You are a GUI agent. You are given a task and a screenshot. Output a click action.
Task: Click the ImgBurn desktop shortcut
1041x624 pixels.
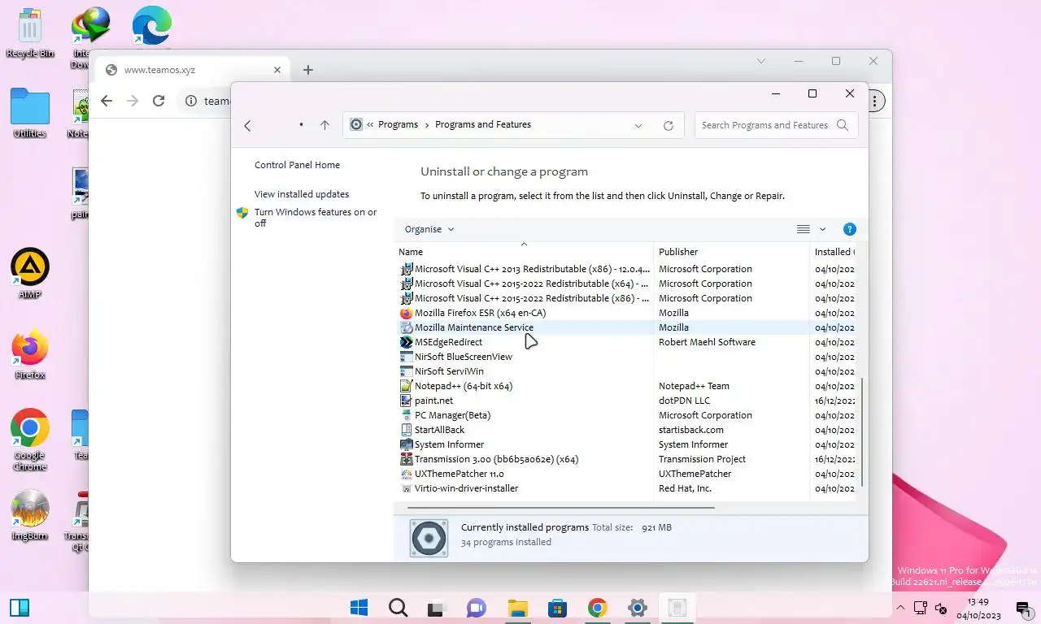(x=30, y=515)
